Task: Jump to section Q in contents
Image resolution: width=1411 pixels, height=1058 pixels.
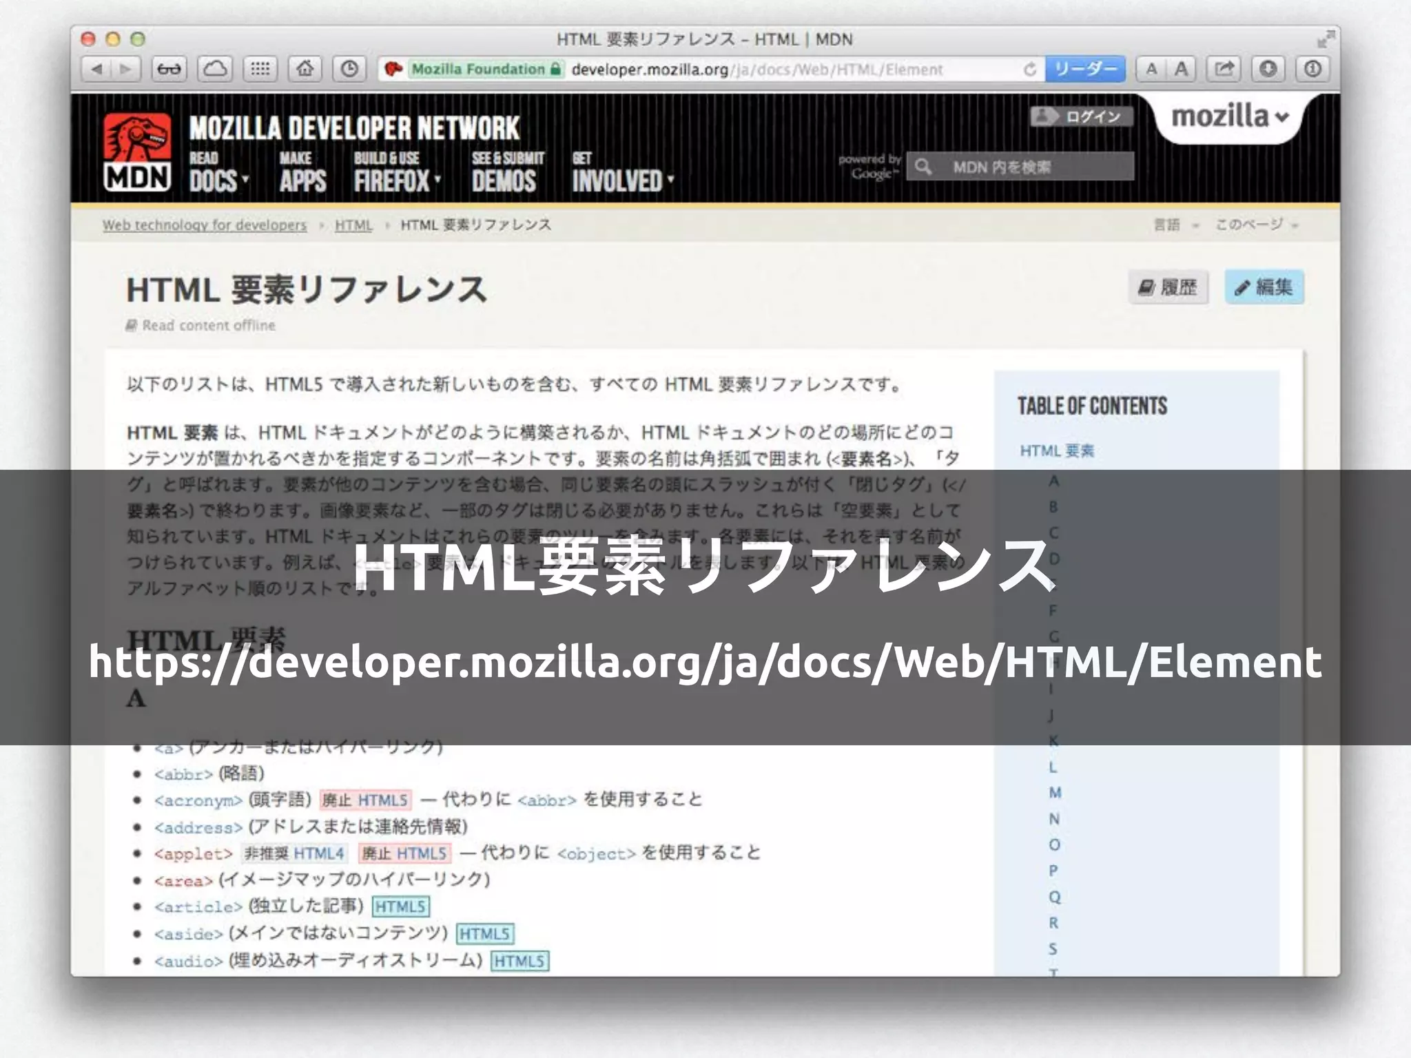Action: (x=1054, y=897)
